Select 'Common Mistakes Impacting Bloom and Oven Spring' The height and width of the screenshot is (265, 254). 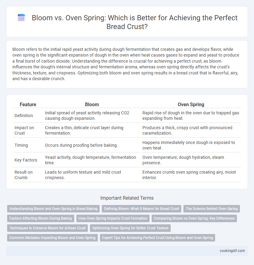point(52,237)
